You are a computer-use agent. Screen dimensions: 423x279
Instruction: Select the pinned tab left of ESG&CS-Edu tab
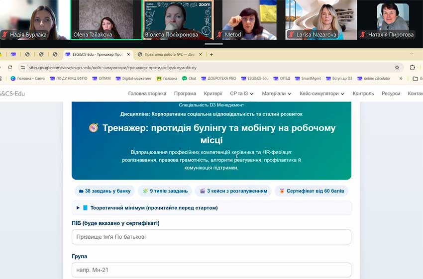[x=55, y=54]
